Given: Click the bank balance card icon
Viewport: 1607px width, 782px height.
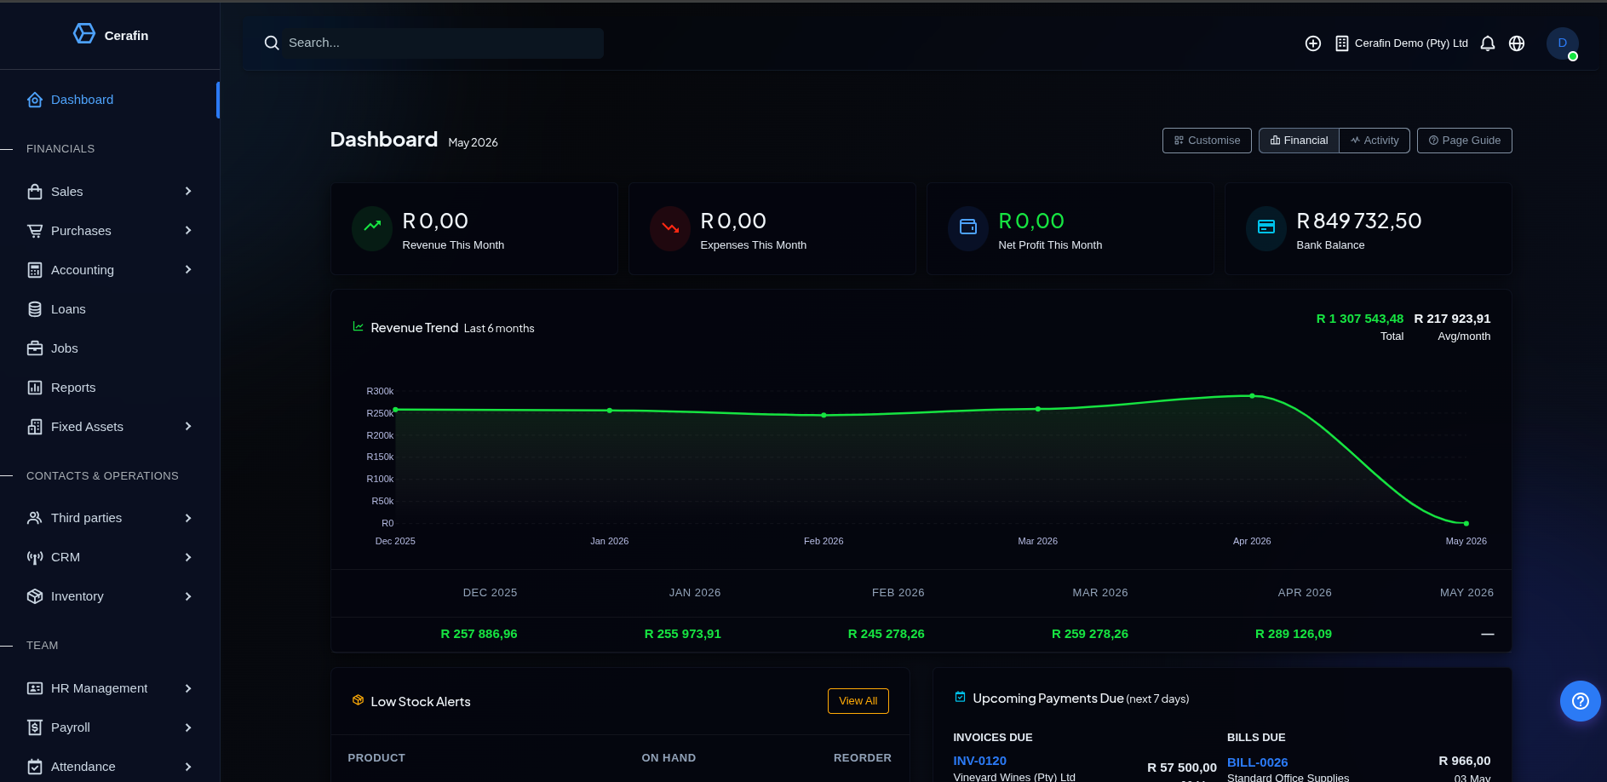Looking at the screenshot, I should (1266, 228).
